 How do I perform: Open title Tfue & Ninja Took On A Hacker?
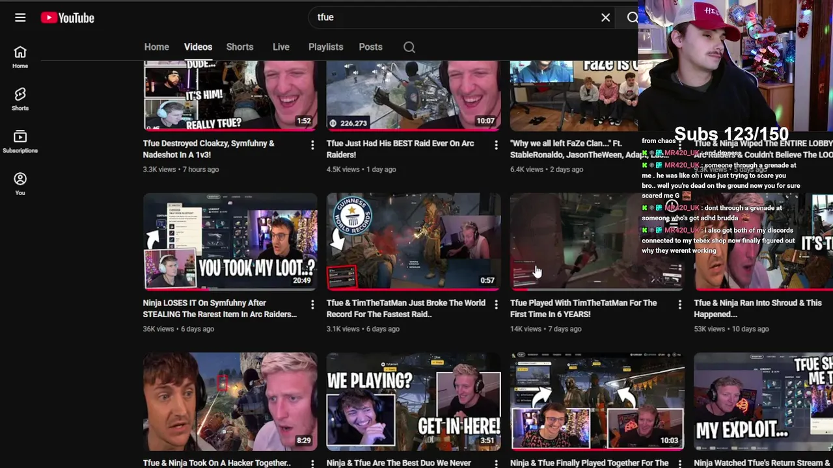[x=217, y=463]
